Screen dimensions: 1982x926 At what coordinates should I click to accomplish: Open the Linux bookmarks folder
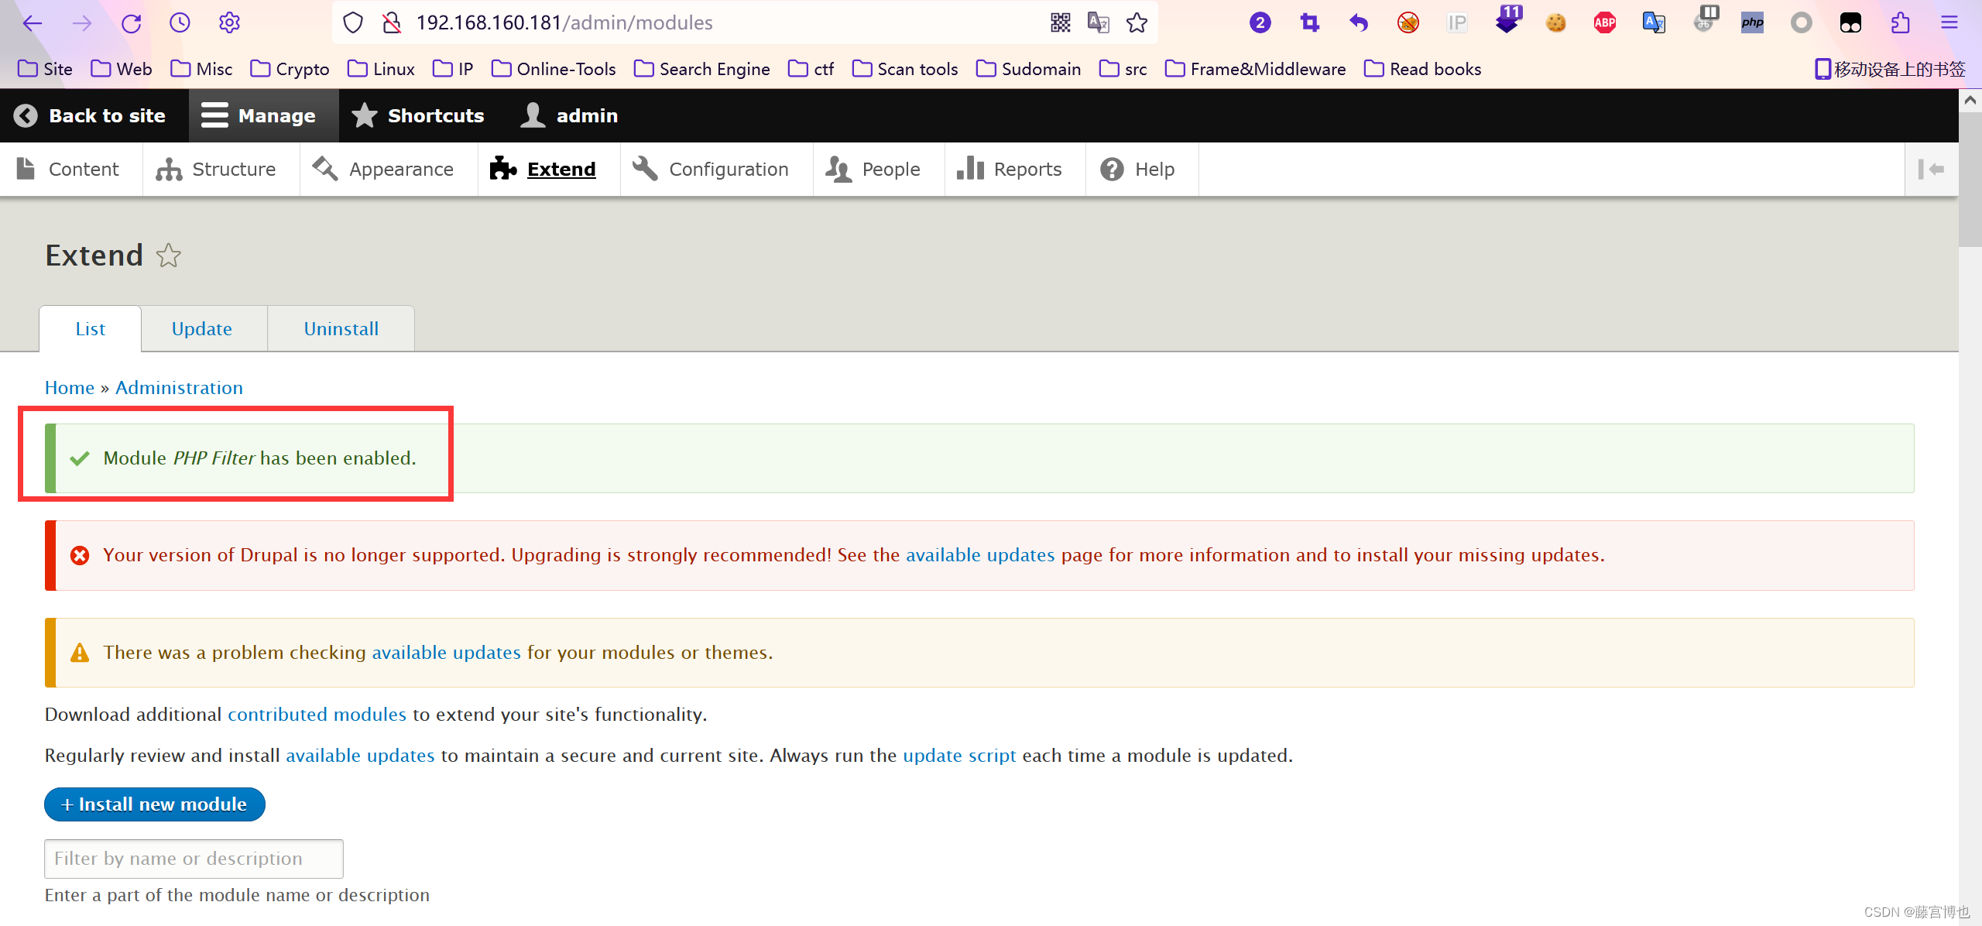coord(381,69)
